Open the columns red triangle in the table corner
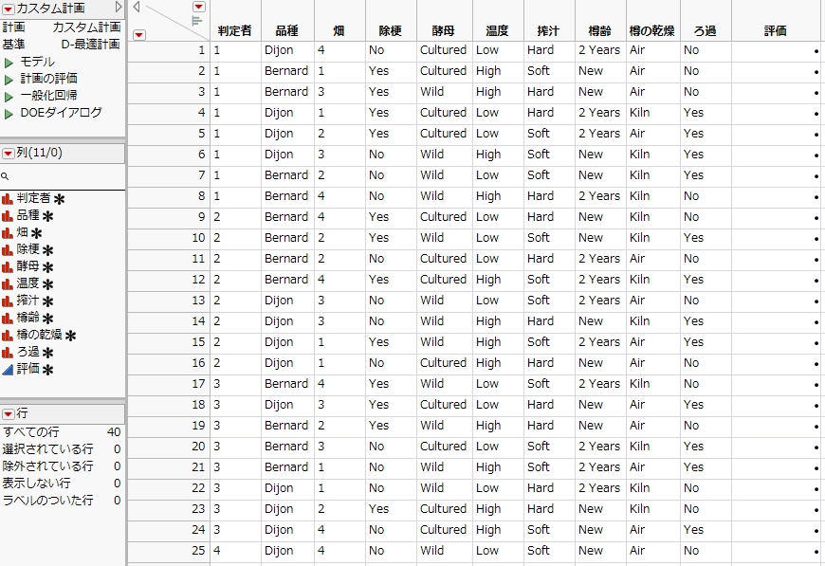Screen dimensions: 825x566 [x=199, y=7]
